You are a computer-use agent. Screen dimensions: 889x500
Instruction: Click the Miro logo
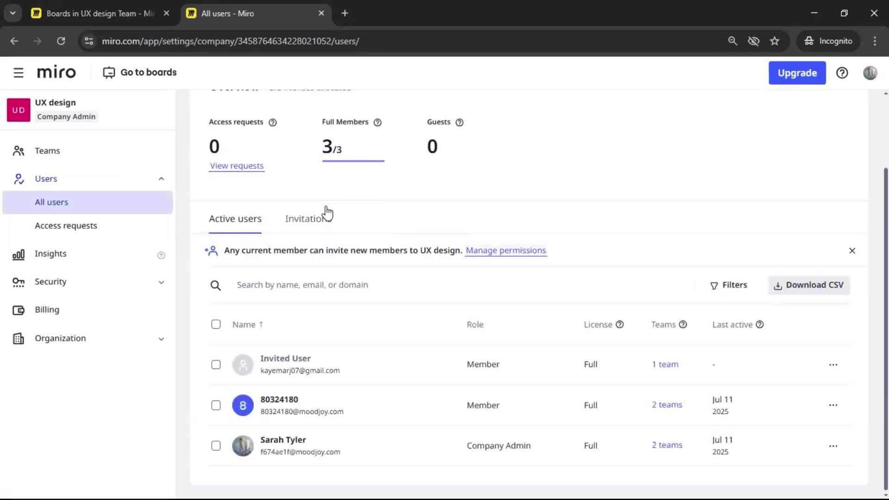point(56,73)
